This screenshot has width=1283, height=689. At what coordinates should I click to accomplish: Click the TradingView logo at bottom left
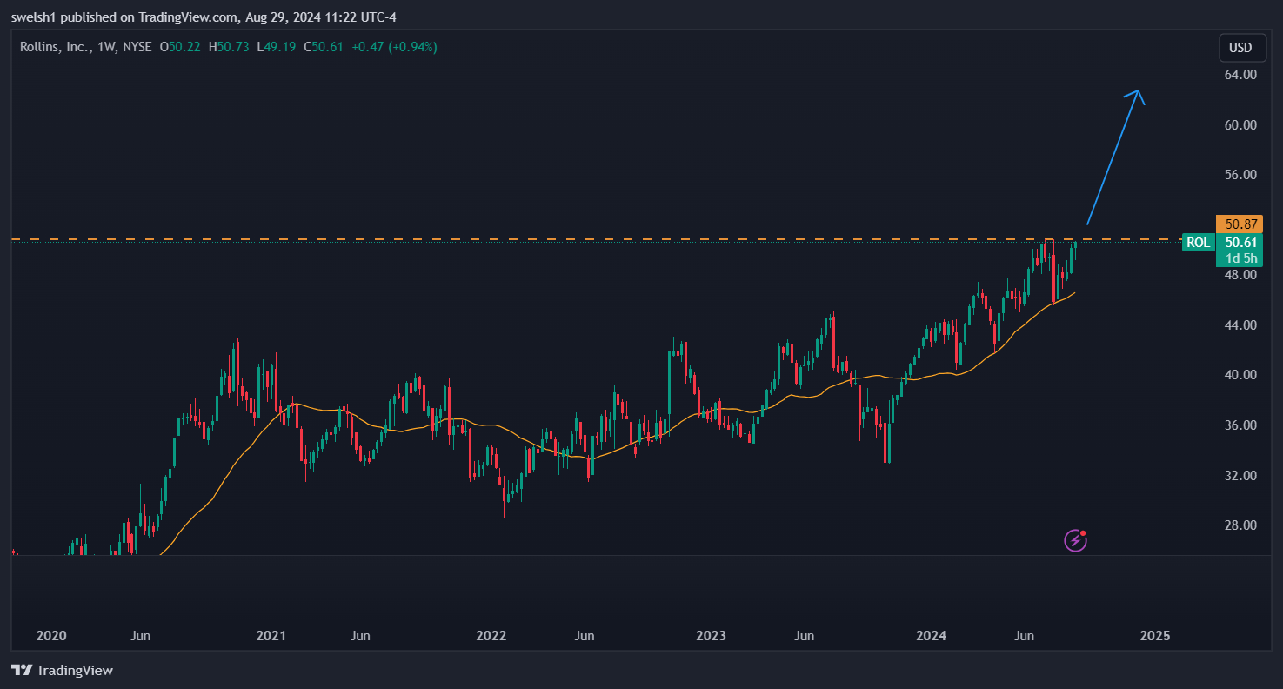63,671
